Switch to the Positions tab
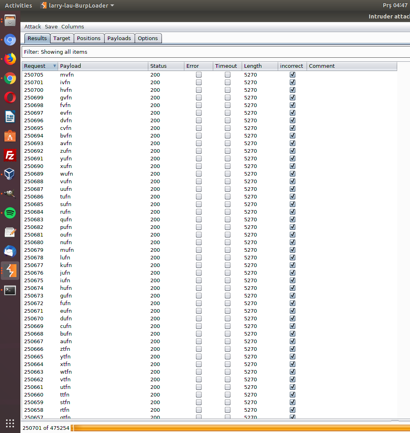This screenshot has height=433, width=410. pyautogui.click(x=89, y=38)
